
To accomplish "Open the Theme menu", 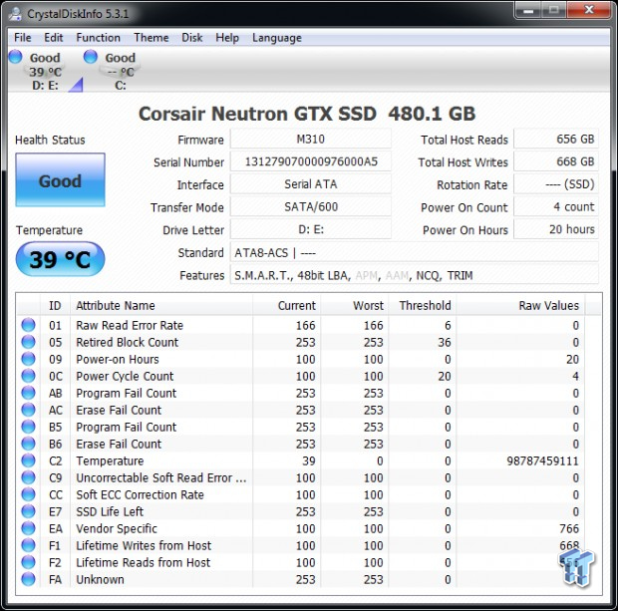I will click(x=151, y=38).
